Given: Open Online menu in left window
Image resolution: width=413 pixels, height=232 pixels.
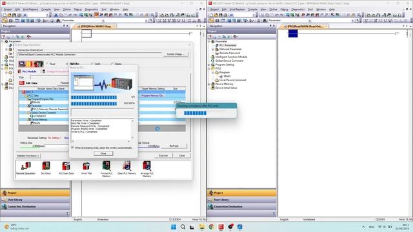Looking at the screenshot, I should tap(66, 10).
